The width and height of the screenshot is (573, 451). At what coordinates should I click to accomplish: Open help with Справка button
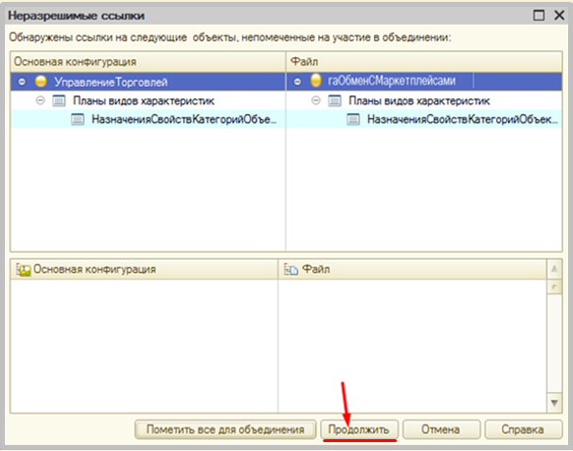tap(523, 429)
